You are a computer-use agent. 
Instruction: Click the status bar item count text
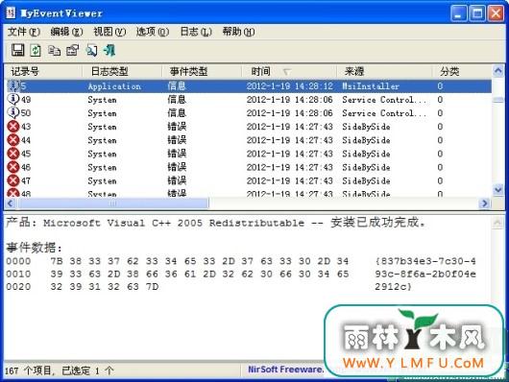click(x=60, y=370)
